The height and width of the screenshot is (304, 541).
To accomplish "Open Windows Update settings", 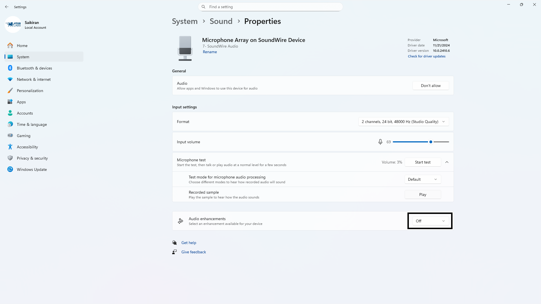I will [32, 169].
